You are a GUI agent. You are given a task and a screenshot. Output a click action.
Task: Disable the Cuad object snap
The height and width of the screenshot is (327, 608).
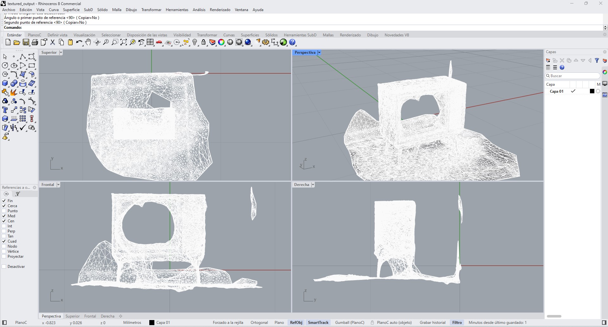pyautogui.click(x=4, y=241)
